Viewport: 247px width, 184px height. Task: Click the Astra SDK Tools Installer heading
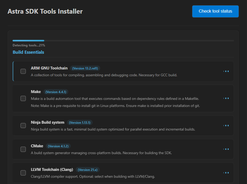[45, 11]
